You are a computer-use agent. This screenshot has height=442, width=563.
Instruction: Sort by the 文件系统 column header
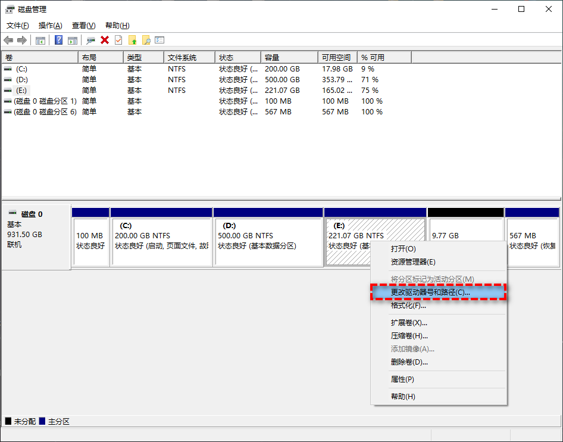pos(190,58)
